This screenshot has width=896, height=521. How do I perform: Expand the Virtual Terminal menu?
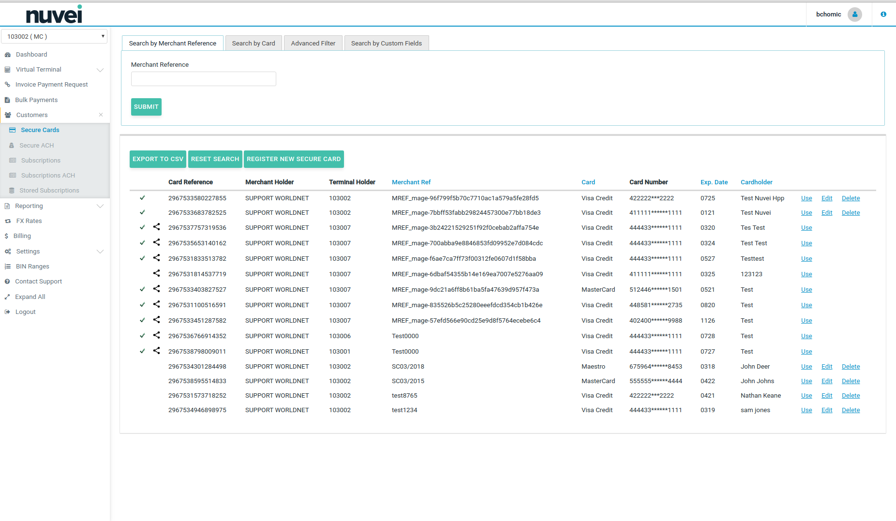pyautogui.click(x=100, y=70)
